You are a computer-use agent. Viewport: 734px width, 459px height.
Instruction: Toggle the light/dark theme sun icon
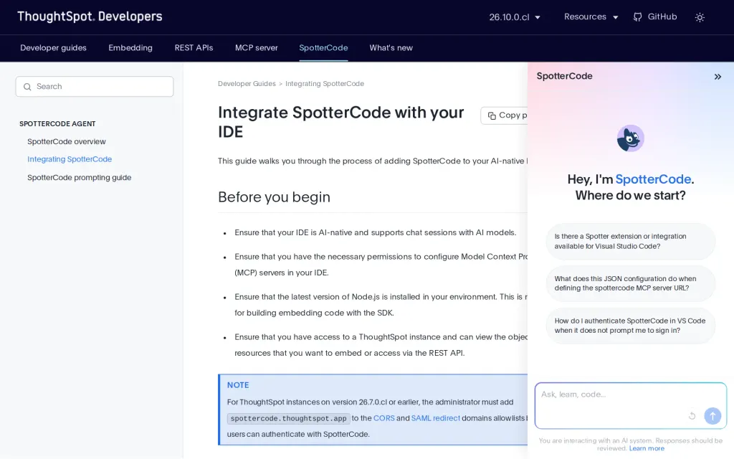click(700, 17)
